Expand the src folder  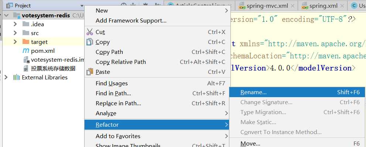(15, 33)
